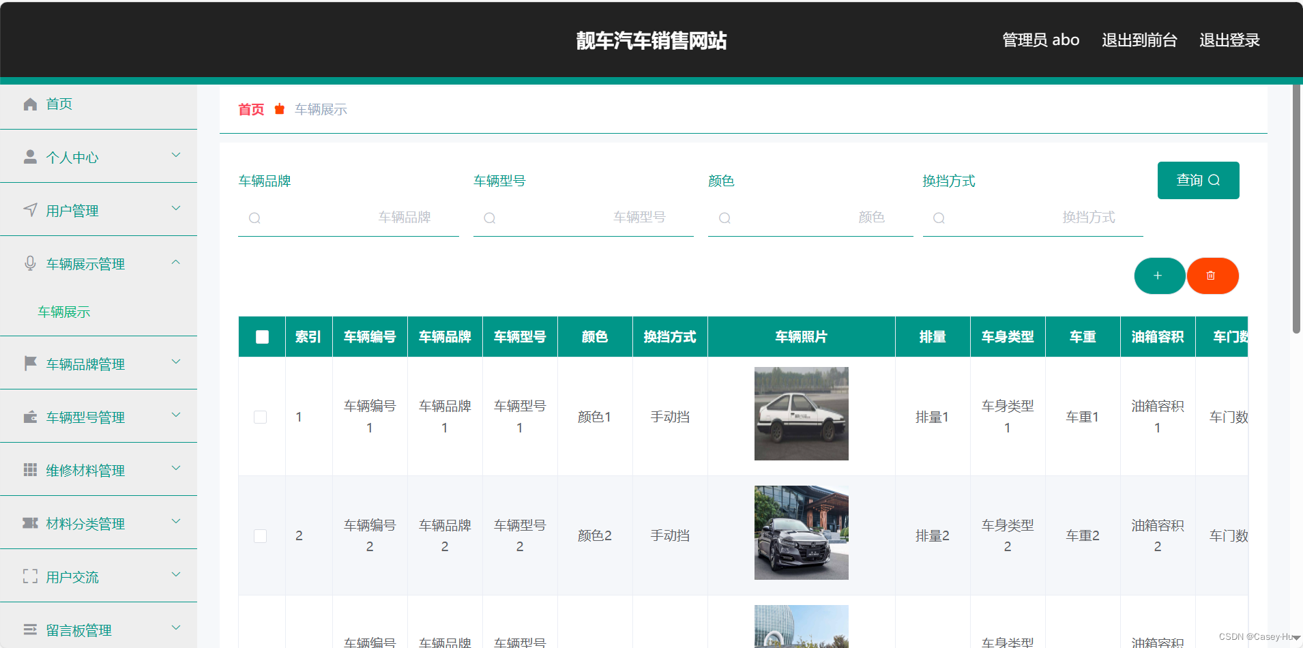
Task: Click the 颜色1 cell
Action: pyautogui.click(x=594, y=417)
